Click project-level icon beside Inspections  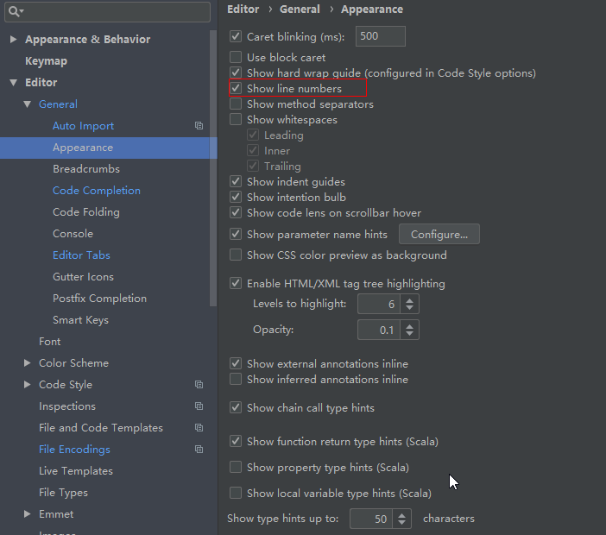click(199, 406)
